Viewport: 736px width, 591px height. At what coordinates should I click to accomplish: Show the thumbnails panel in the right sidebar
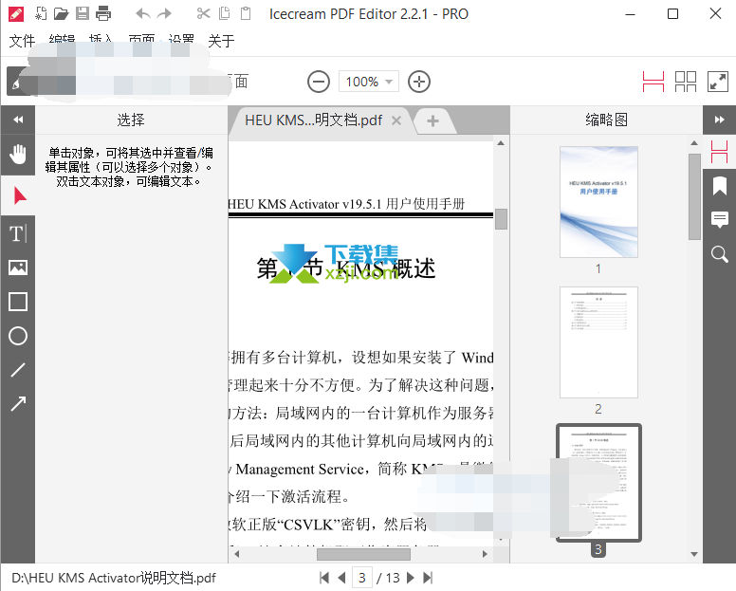pos(719,152)
